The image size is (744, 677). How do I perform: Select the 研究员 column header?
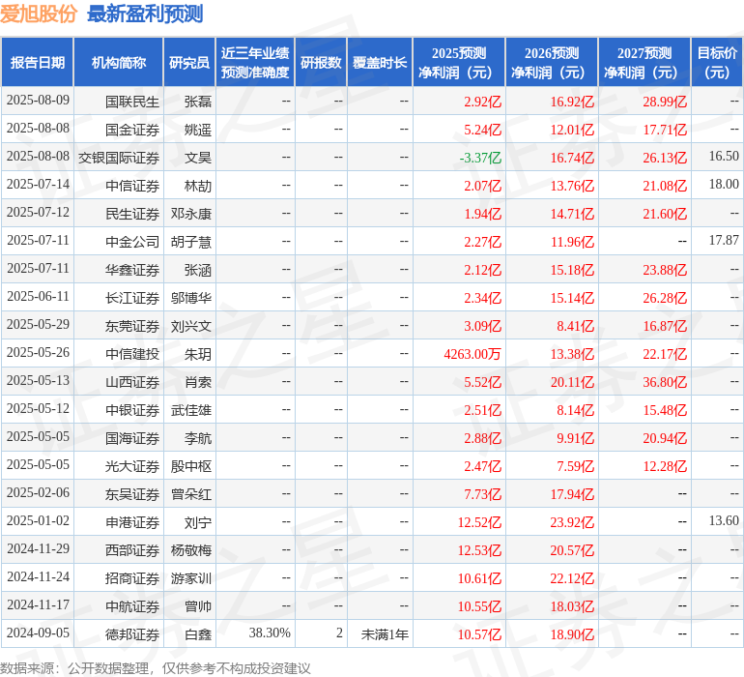(x=188, y=63)
